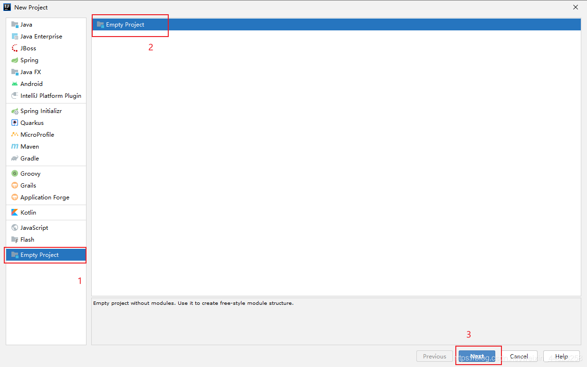
Task: Click the Gradle elephant icon
Action: tap(15, 158)
